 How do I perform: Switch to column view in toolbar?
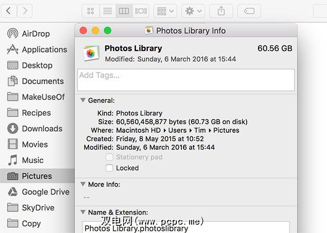124,10
